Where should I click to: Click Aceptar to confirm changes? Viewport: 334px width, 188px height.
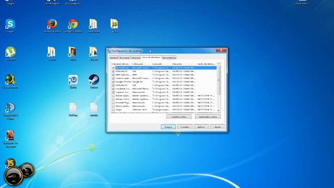(x=168, y=127)
